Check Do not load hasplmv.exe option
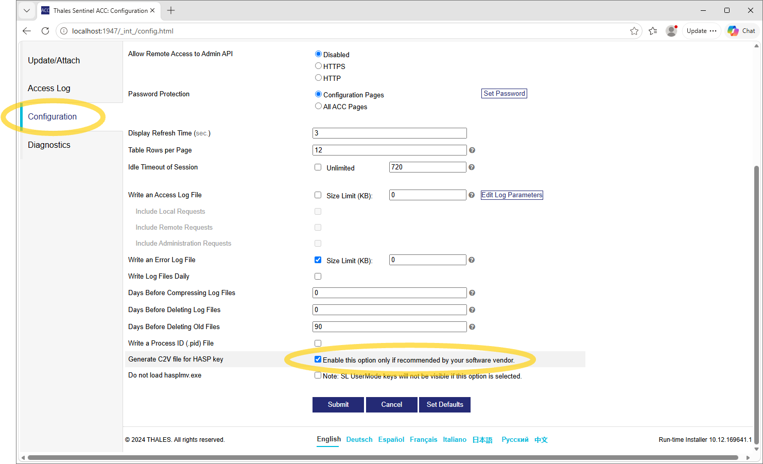The height and width of the screenshot is (464, 763). coord(318,375)
